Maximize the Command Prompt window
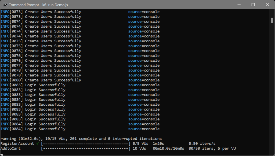This screenshot has width=275, height=156. tap(253, 5)
